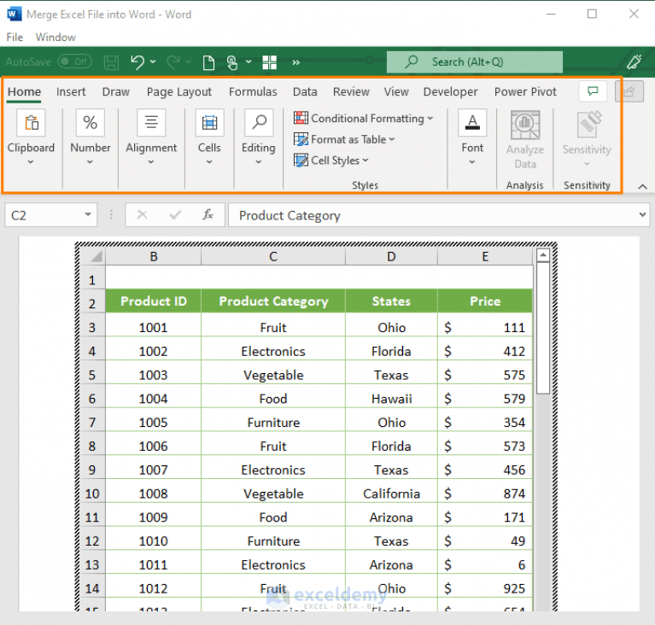The image size is (655, 625).
Task: Click the Editing magnifier icon
Action: 259,123
